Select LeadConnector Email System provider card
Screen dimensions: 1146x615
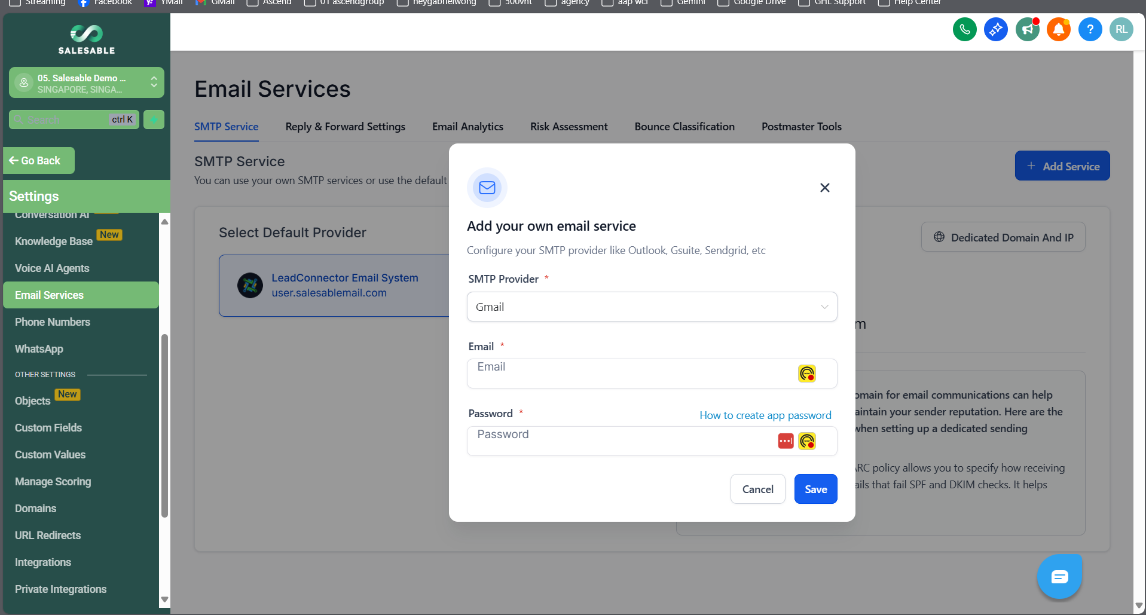pyautogui.click(x=335, y=286)
